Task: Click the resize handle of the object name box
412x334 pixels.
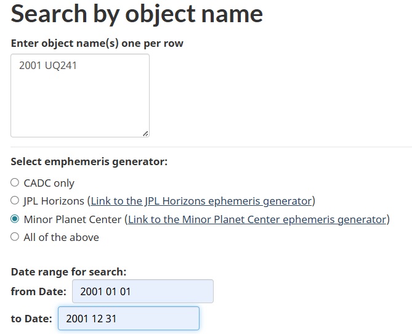Action: pyautogui.click(x=145, y=133)
